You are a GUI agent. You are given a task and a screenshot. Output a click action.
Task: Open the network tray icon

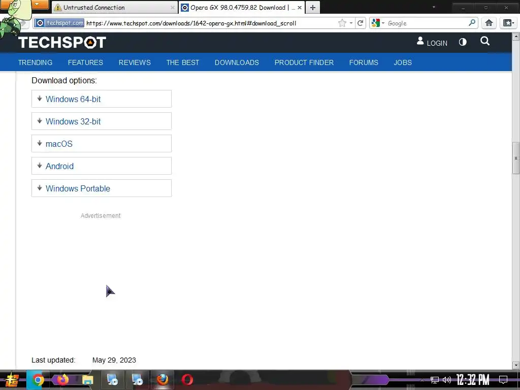435,380
